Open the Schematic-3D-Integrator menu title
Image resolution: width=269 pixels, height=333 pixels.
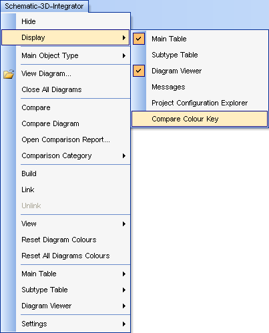[x=44, y=6]
